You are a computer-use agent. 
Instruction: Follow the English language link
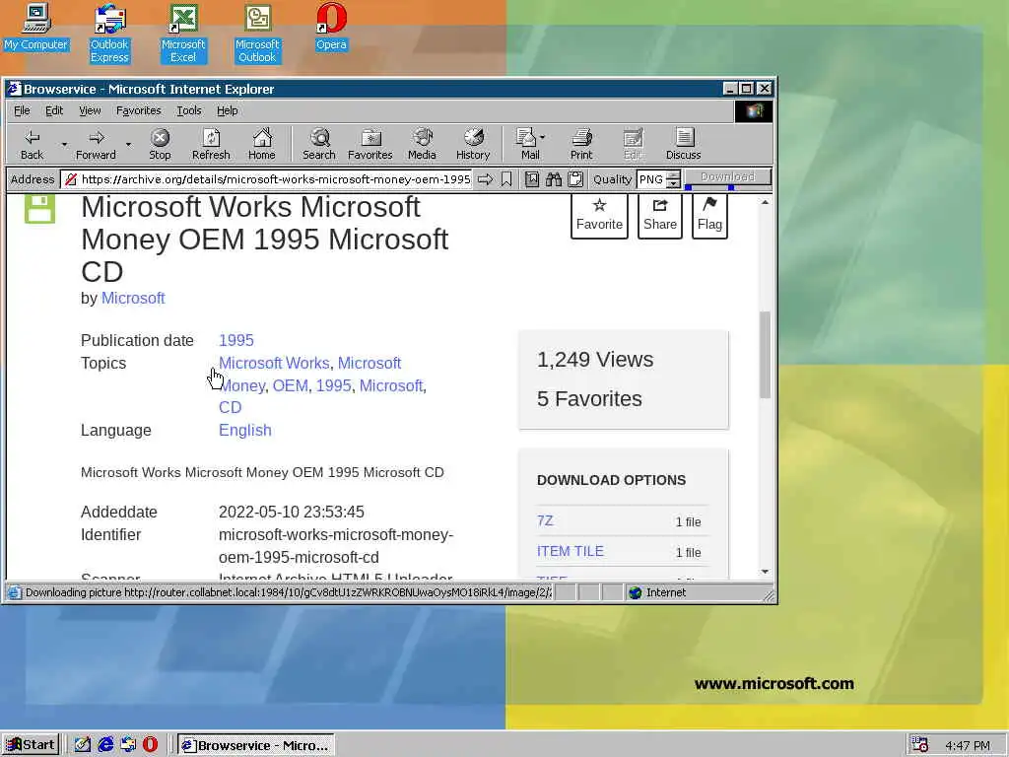click(245, 430)
